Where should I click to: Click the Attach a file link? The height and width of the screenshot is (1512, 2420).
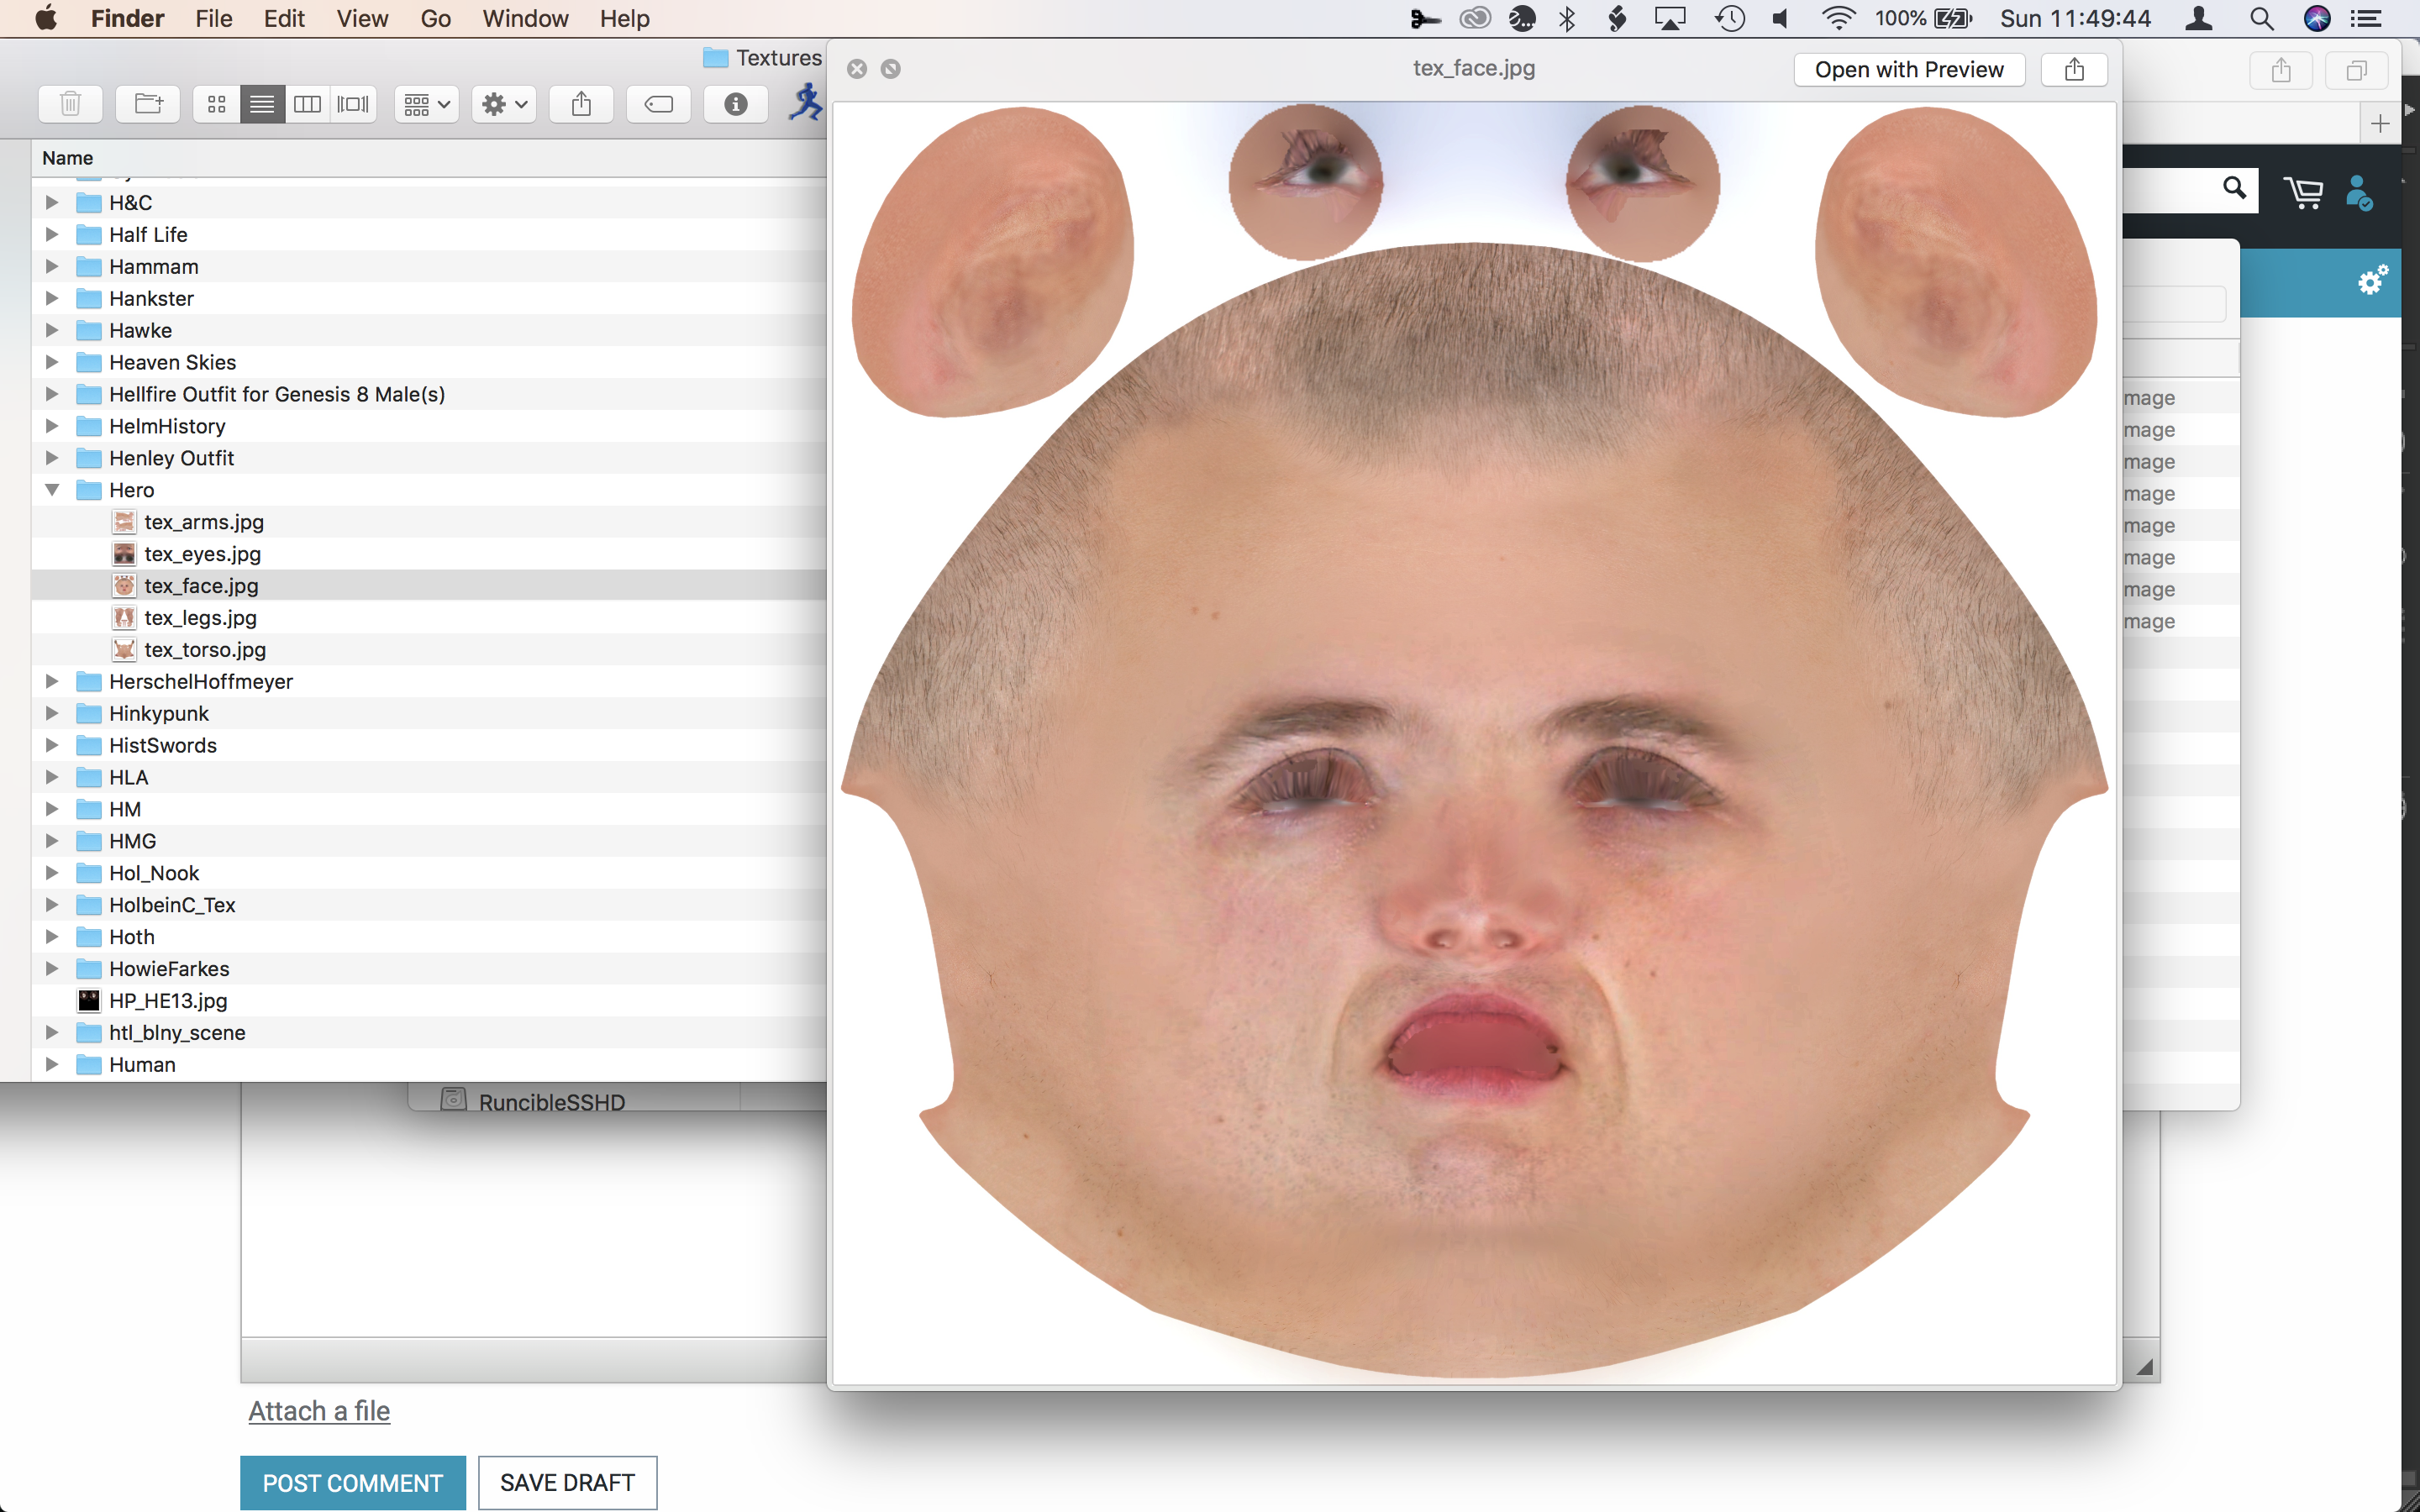(319, 1410)
